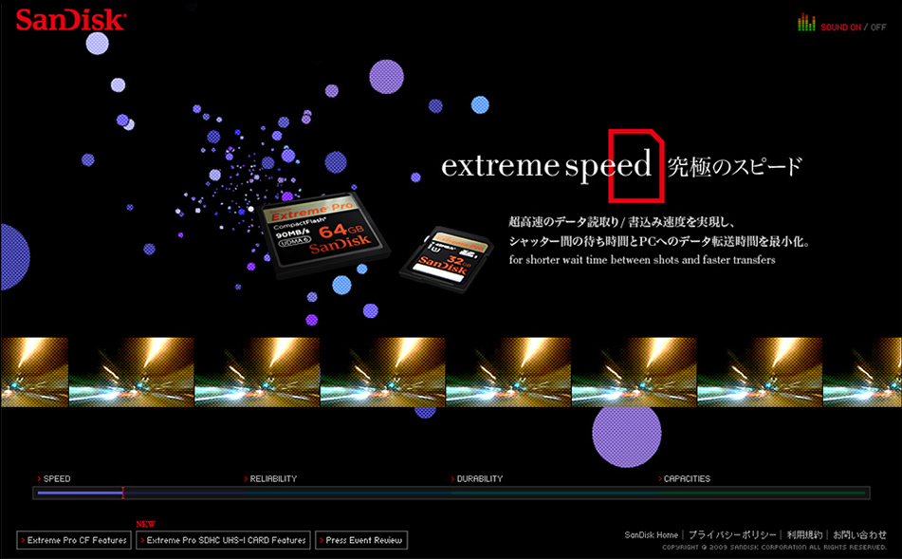Click the お問い合わせ contact link
This screenshot has width=902, height=559.
coord(859,535)
